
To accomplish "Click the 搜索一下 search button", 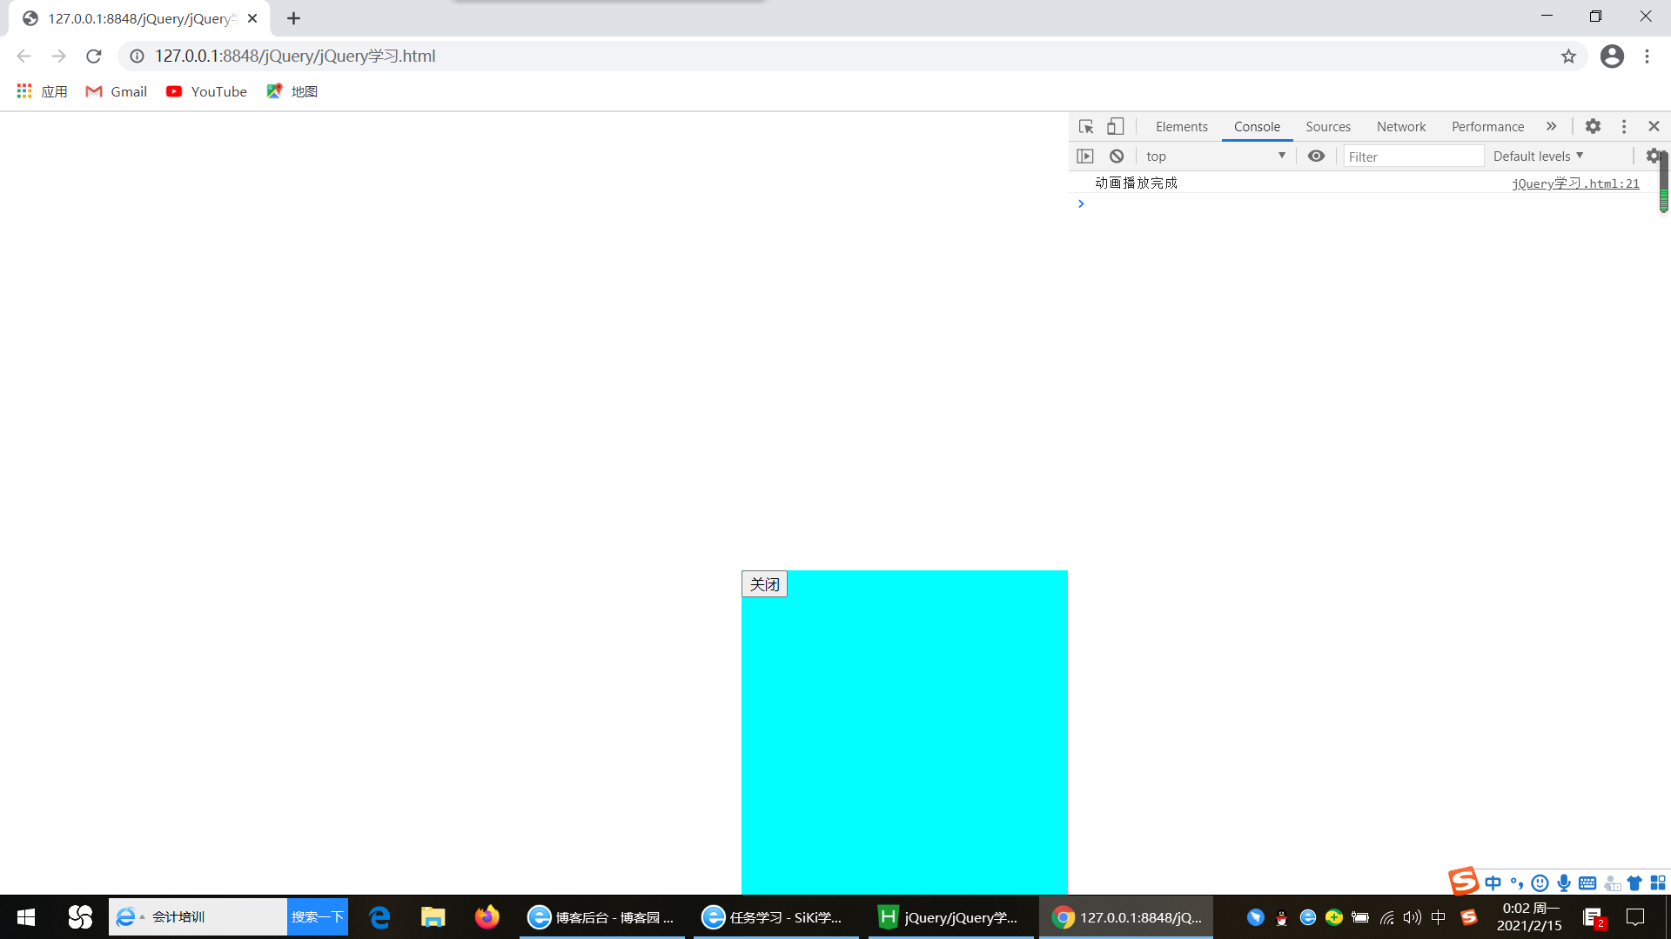I will tap(318, 917).
